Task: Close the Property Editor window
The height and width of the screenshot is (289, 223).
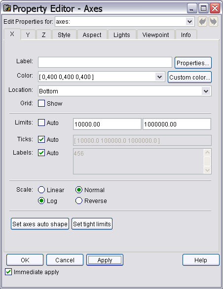Action: tap(215, 8)
